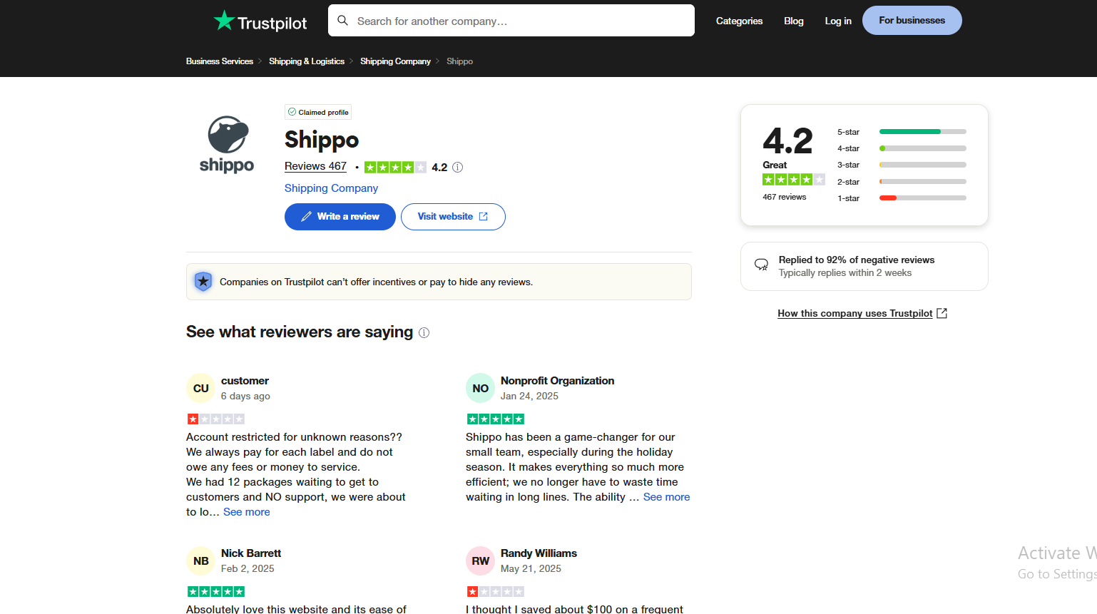Click the external link icon on Visit website
Image resolution: width=1097 pixels, height=614 pixels.
click(x=484, y=217)
